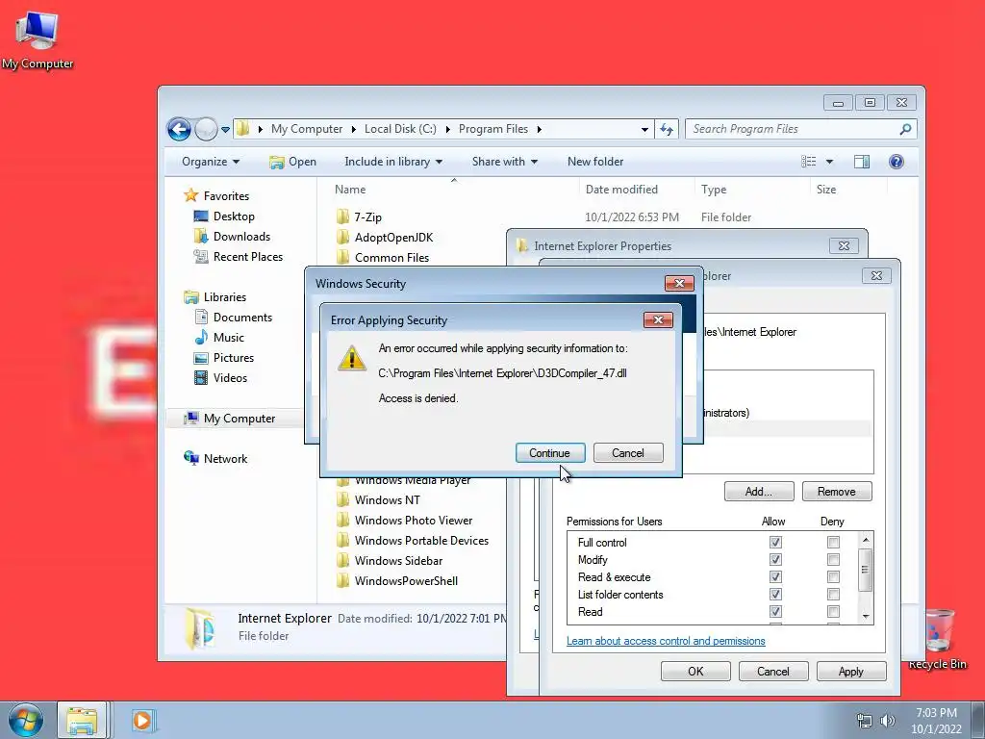Select the Windows NT folder icon

tap(343, 500)
